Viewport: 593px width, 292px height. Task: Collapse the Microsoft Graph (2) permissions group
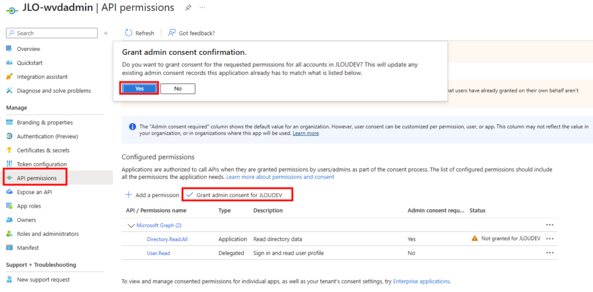130,225
